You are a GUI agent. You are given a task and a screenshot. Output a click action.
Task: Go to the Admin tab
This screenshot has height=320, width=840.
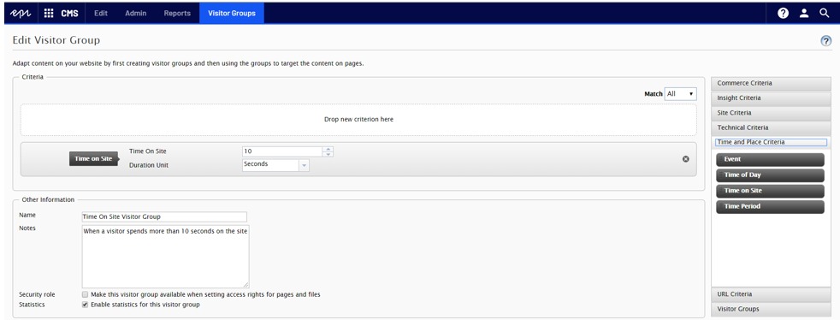(x=135, y=14)
